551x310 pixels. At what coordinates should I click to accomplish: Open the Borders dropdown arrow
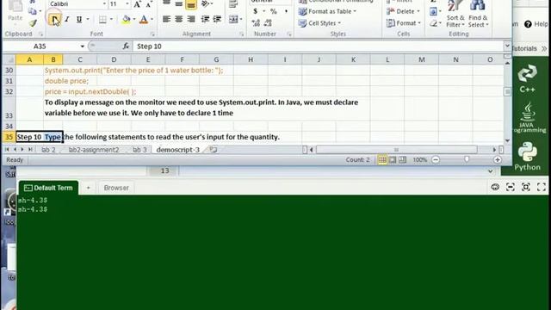pos(111,19)
